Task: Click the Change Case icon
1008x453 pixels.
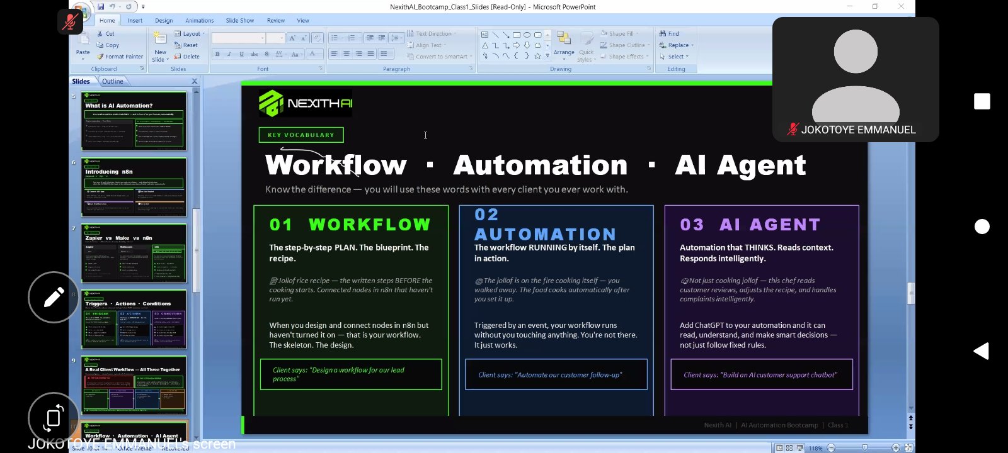Action: coord(295,54)
